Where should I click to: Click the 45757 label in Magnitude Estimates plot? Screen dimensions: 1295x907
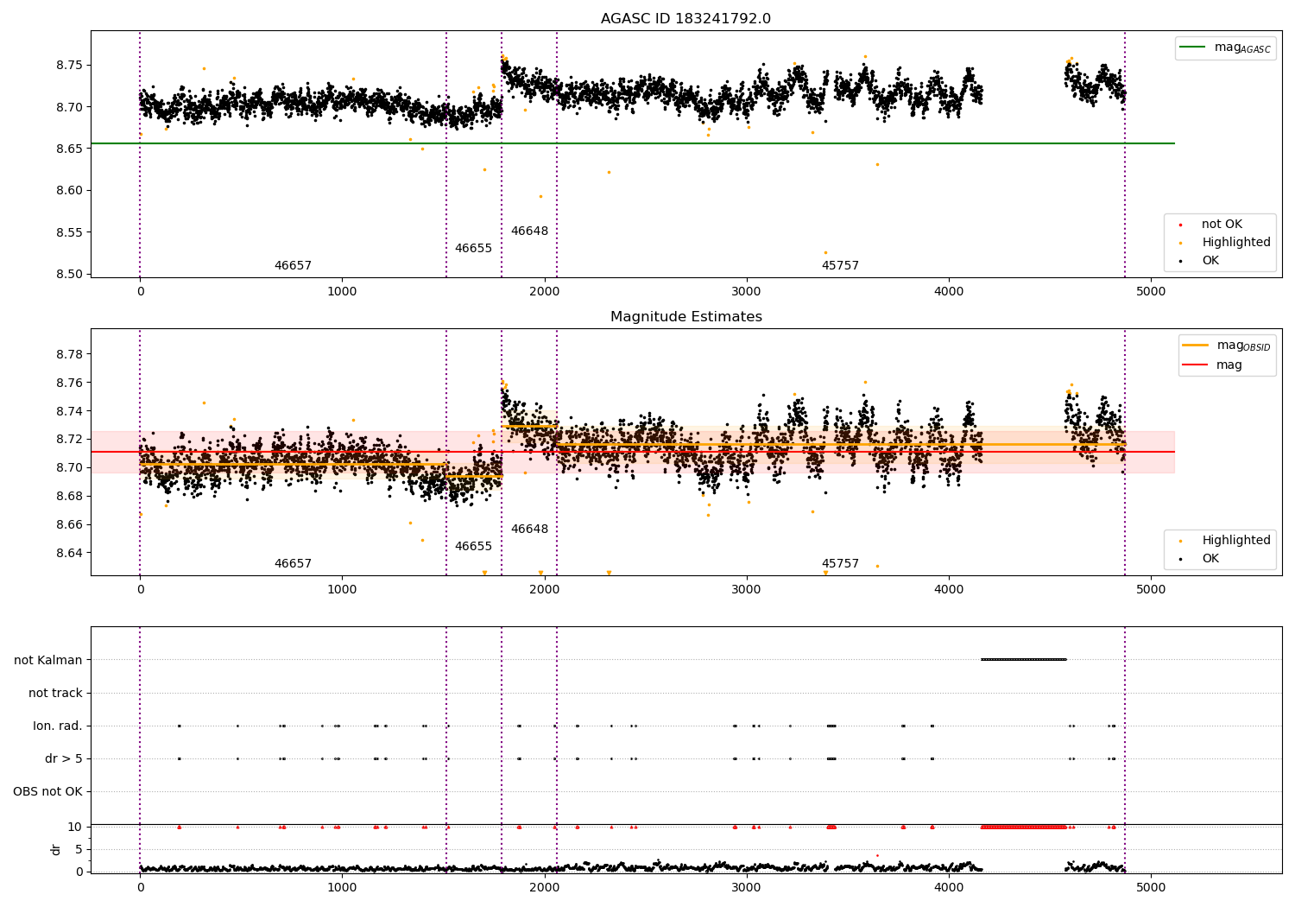tap(840, 564)
